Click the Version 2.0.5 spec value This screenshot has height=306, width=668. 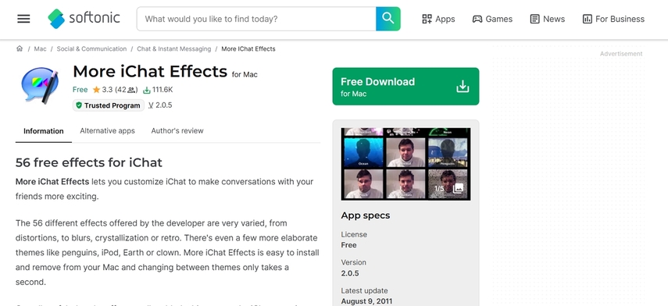(350, 273)
